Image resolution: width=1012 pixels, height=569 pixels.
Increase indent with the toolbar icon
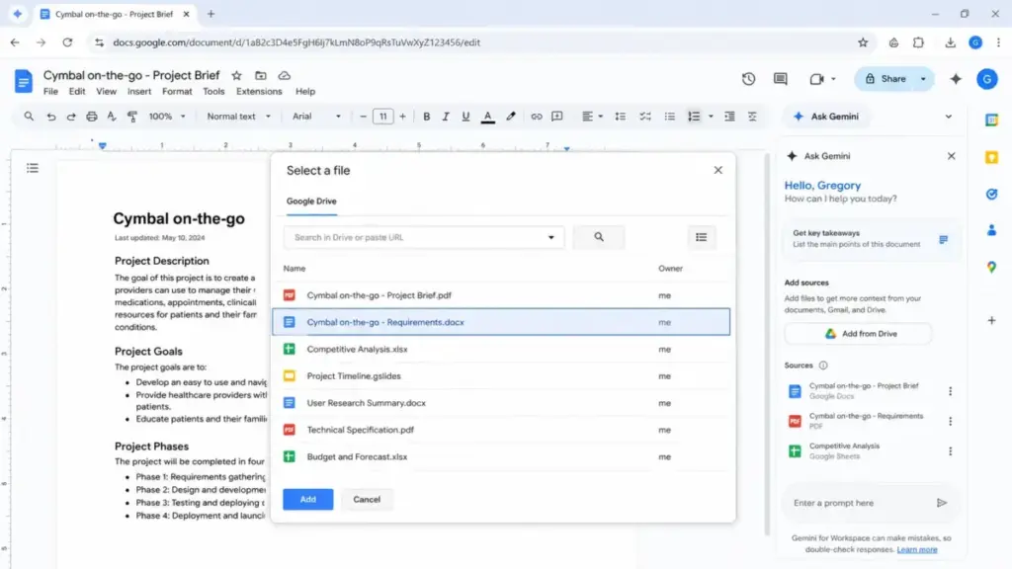click(x=752, y=117)
